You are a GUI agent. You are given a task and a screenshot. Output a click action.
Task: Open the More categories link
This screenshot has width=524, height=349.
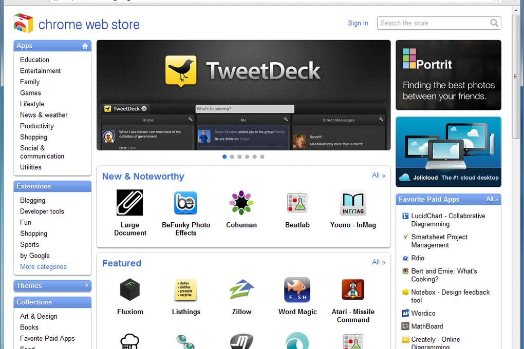tap(43, 266)
